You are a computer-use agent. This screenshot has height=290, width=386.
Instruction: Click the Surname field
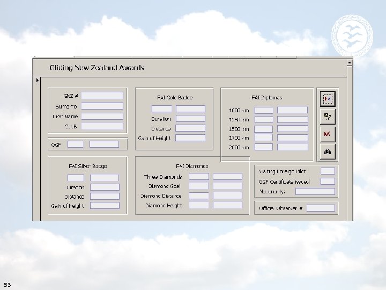pyautogui.click(x=102, y=106)
